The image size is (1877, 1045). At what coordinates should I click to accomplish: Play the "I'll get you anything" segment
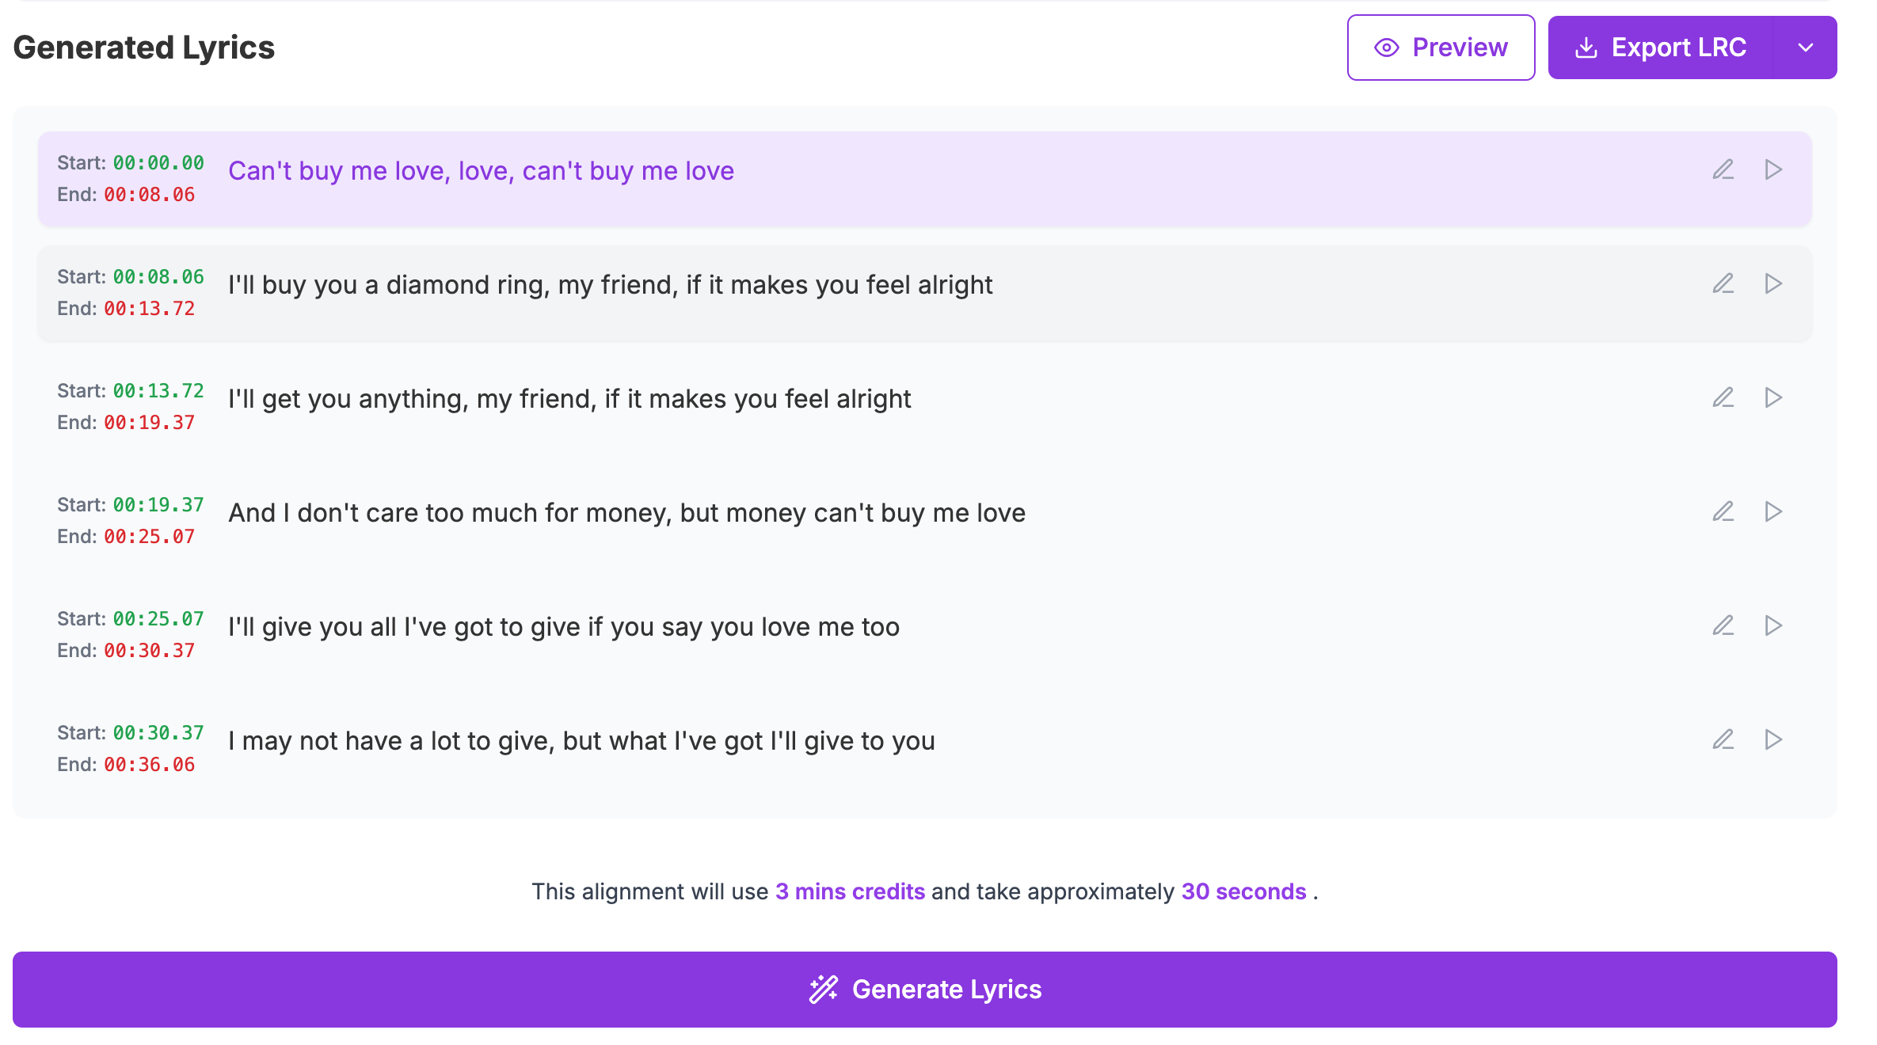click(1773, 397)
